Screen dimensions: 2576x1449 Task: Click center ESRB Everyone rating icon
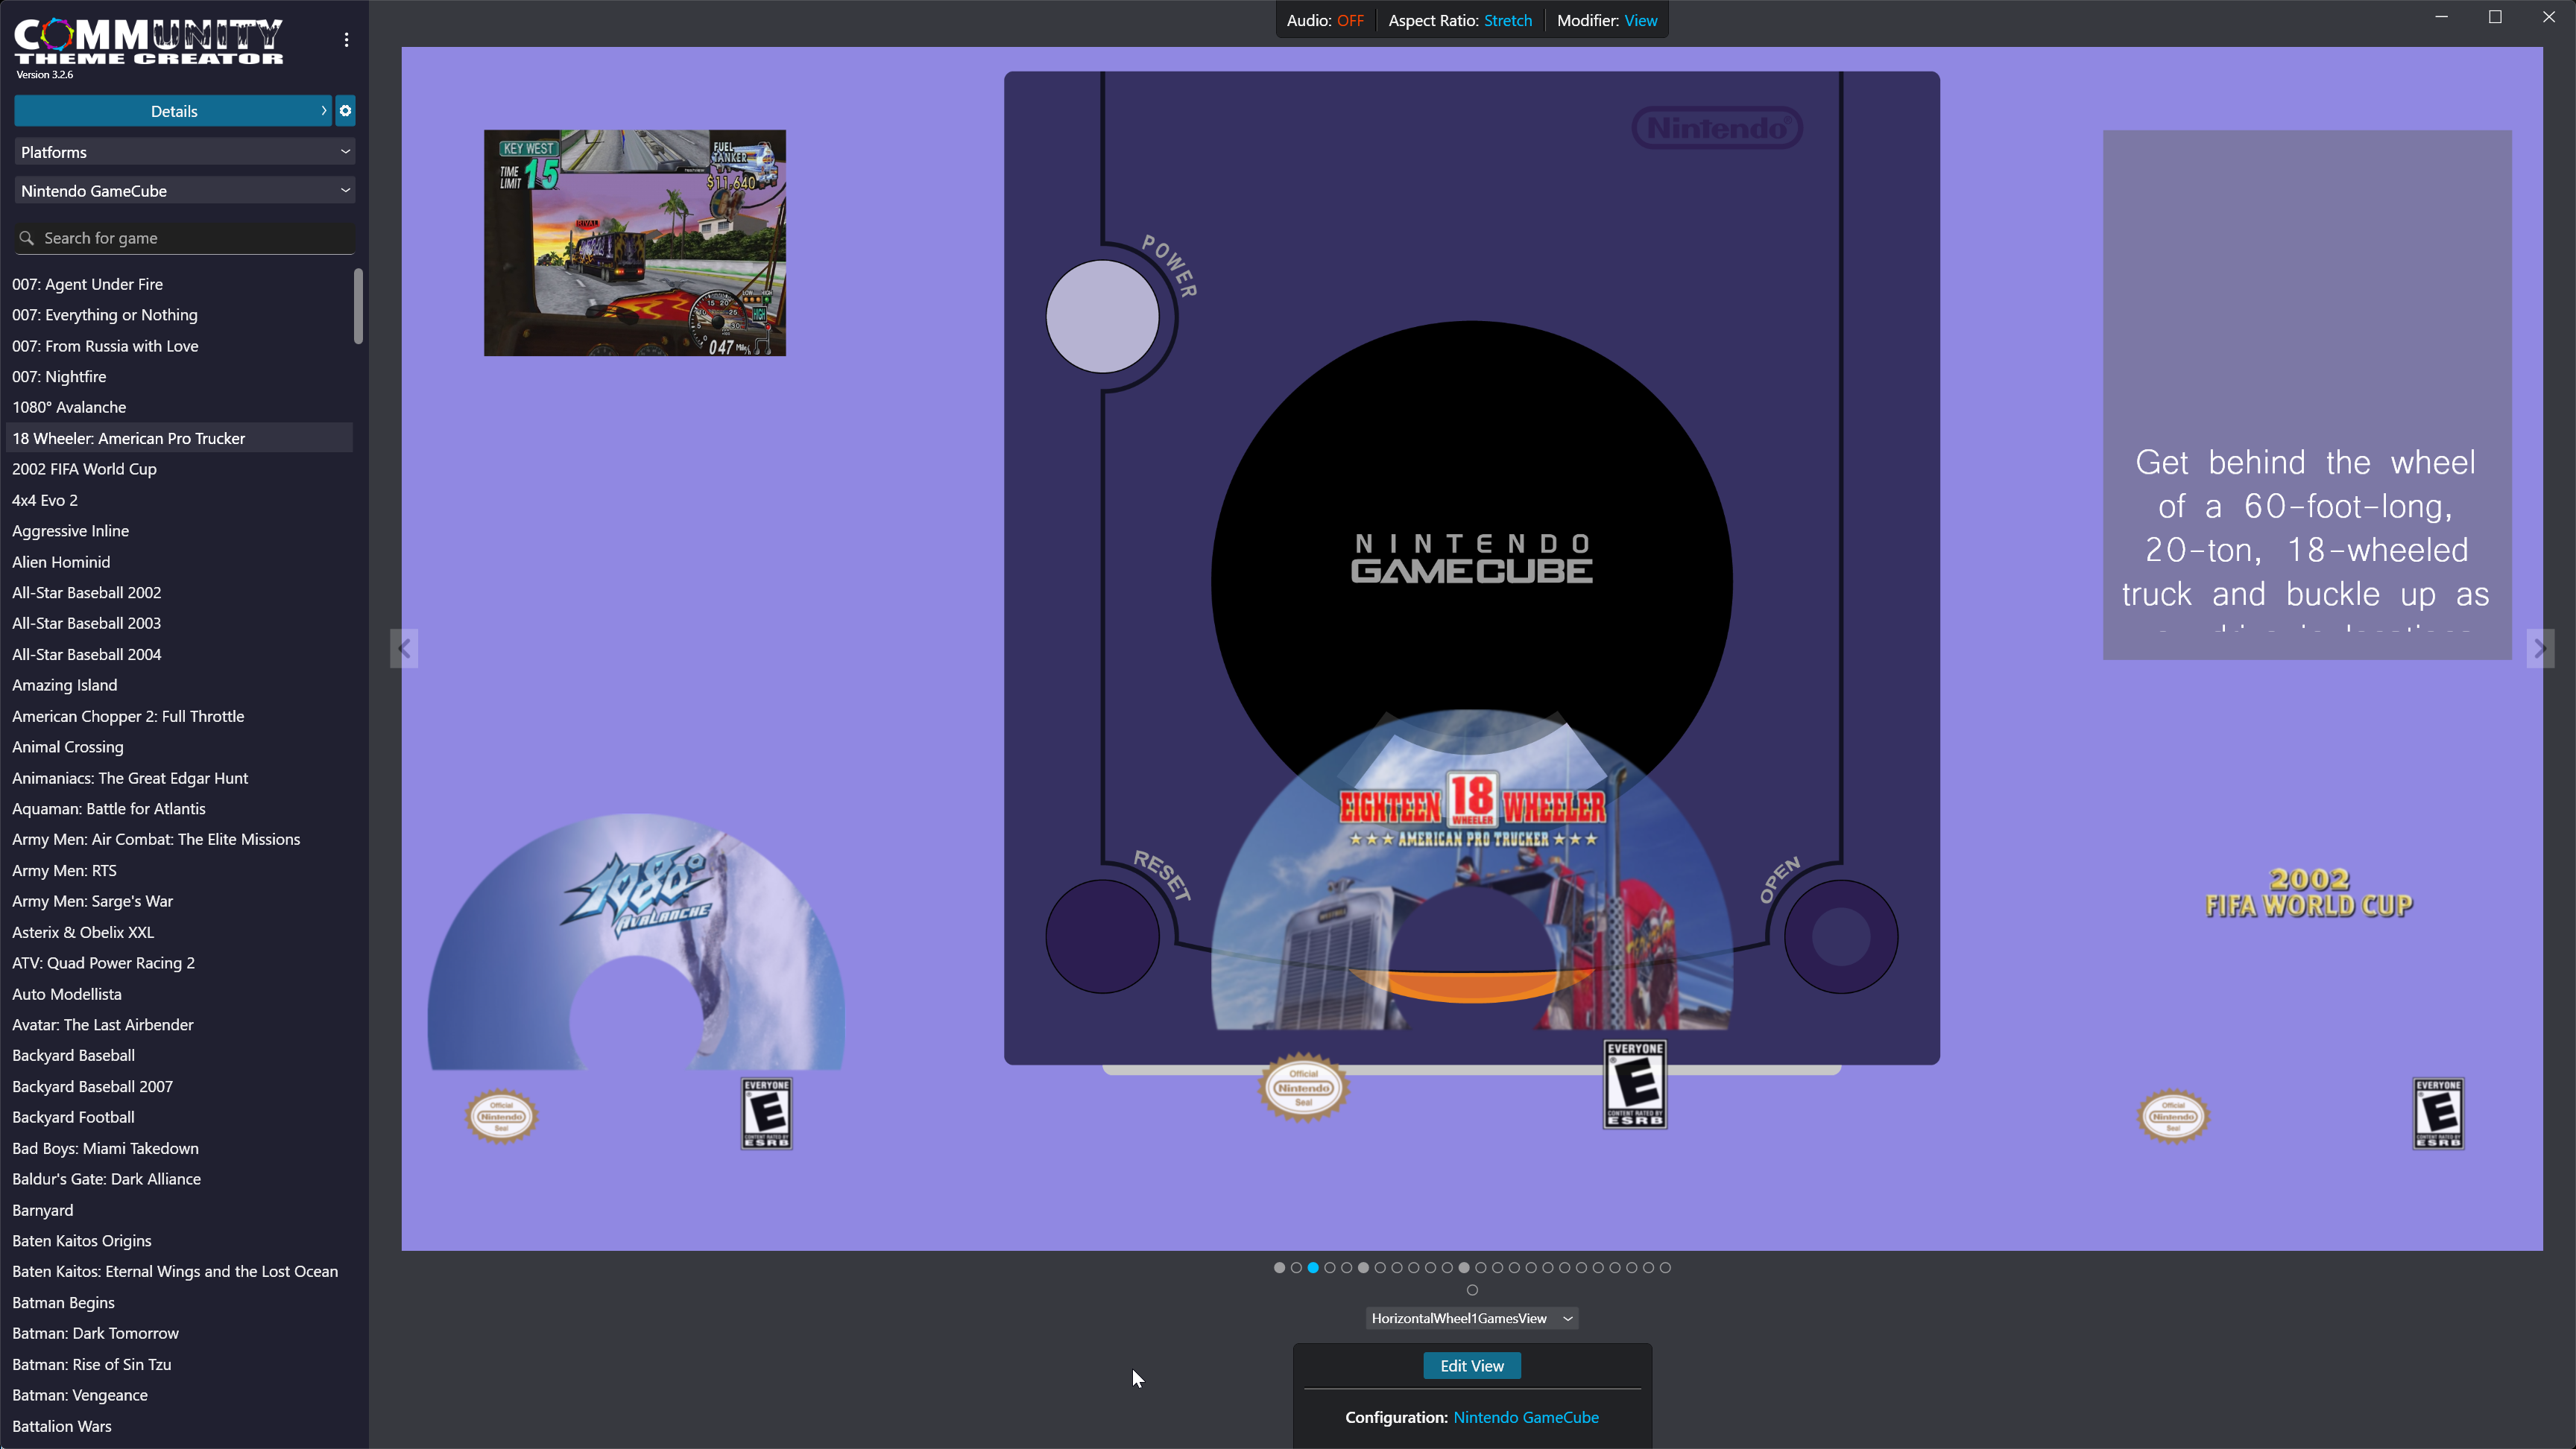[x=1635, y=1084]
